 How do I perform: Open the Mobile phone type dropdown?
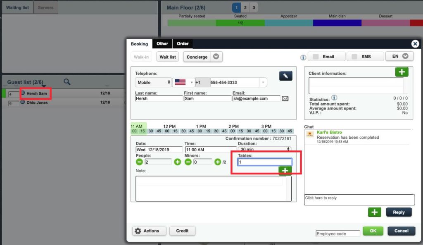(x=153, y=82)
